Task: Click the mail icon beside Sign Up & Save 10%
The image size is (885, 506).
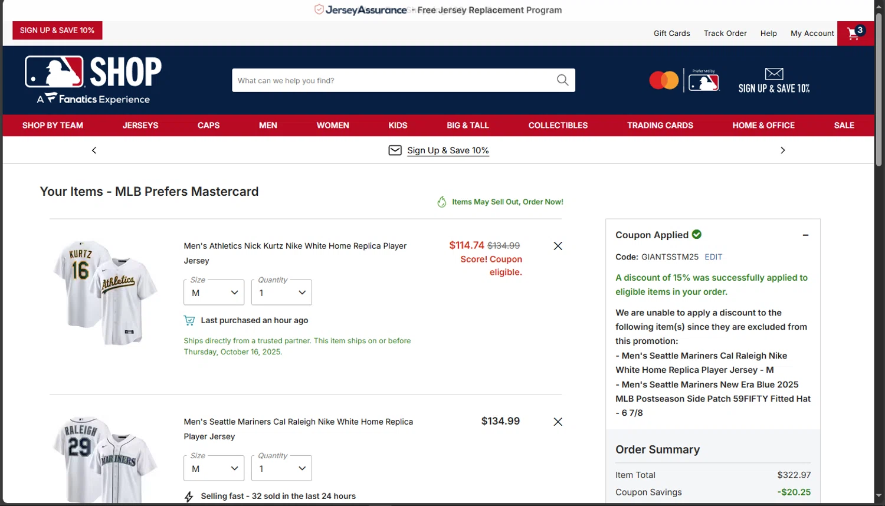Action: [395, 150]
